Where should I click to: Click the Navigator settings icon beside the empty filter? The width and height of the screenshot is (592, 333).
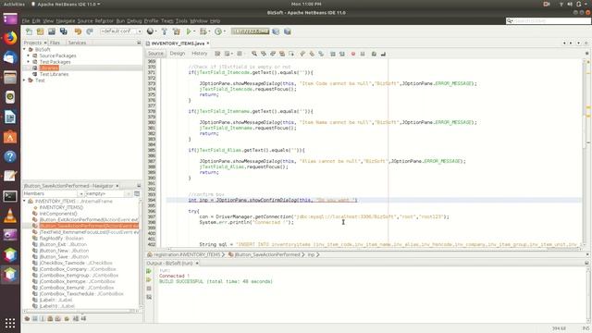click(x=137, y=193)
